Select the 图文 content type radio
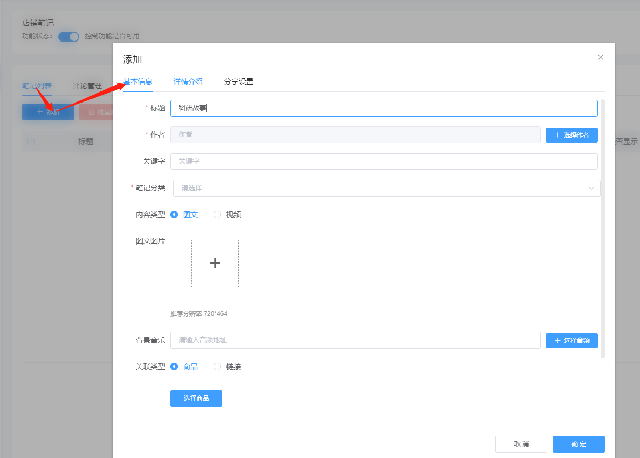The image size is (640, 458). (x=174, y=215)
